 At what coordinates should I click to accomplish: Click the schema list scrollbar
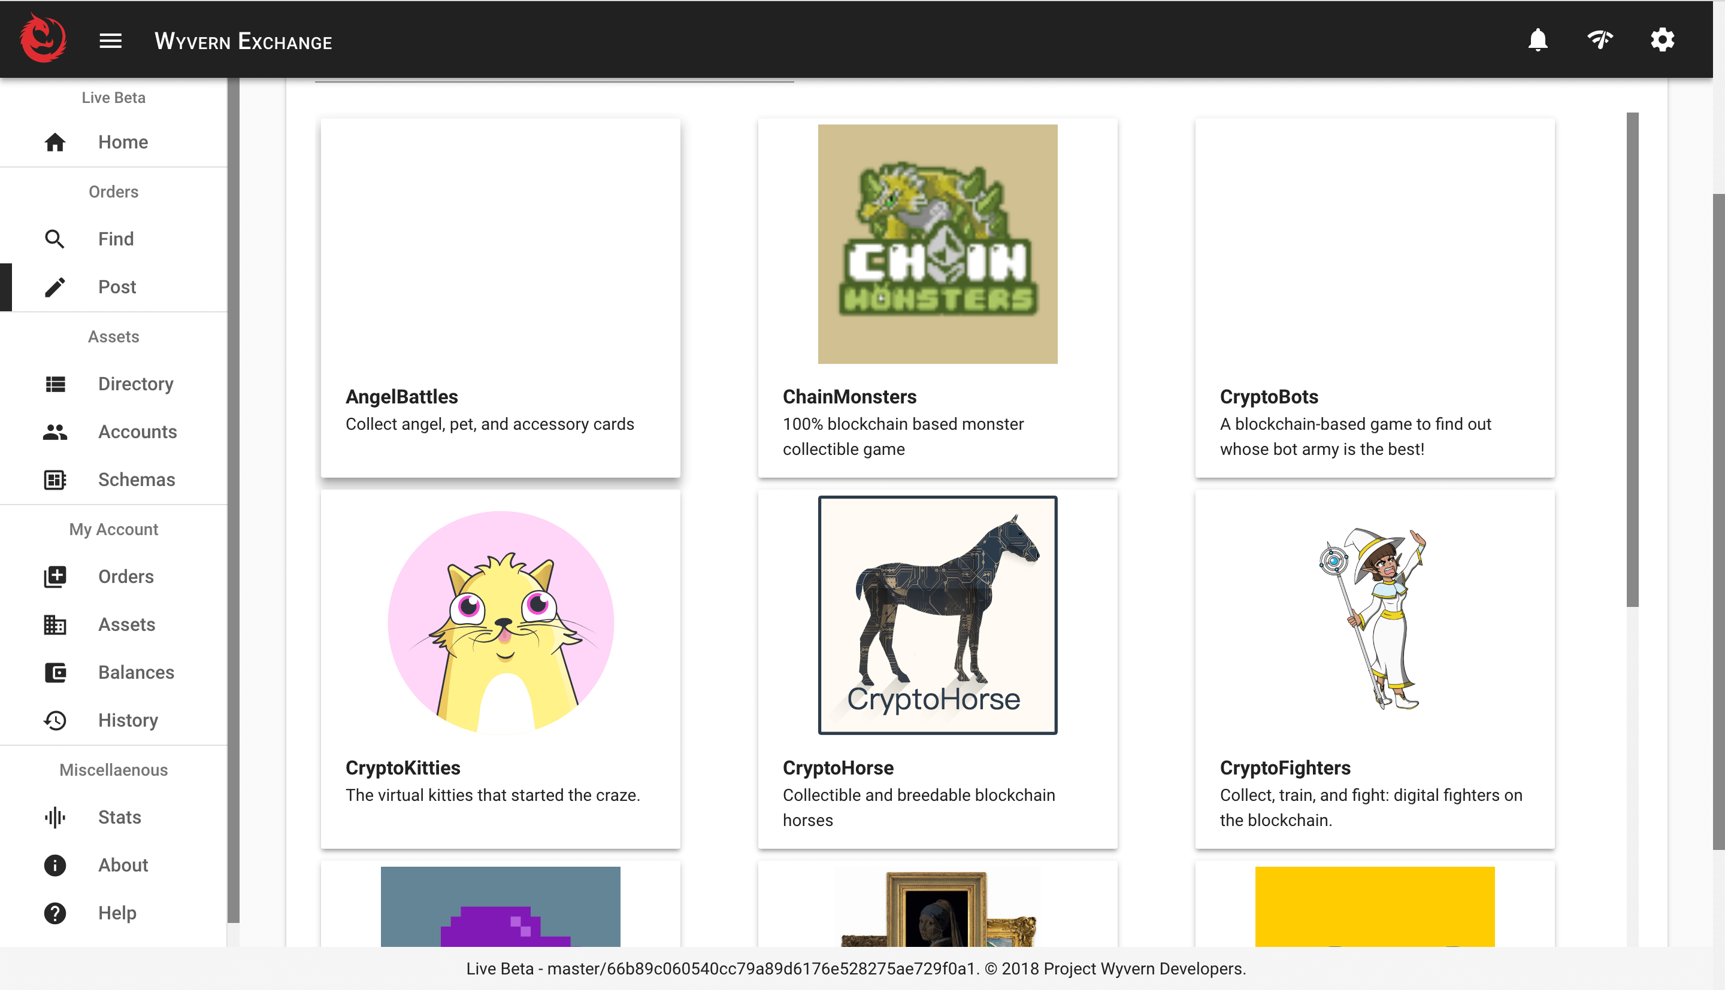click(x=1633, y=360)
